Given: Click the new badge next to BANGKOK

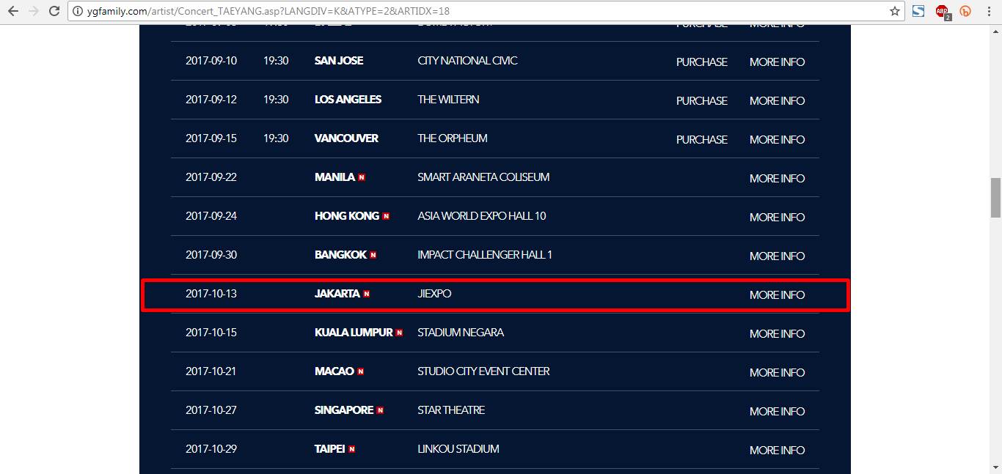Looking at the screenshot, I should 373,255.
